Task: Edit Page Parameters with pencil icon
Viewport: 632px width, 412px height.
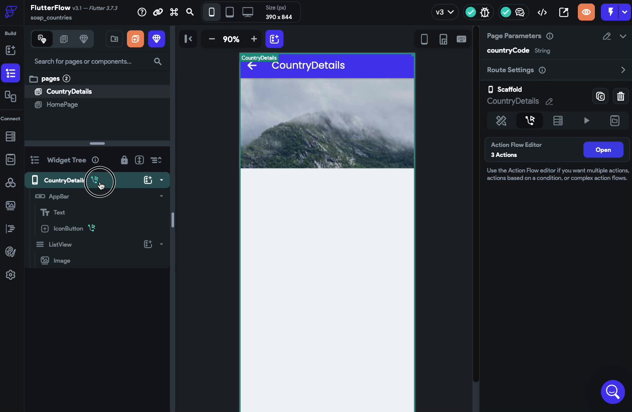Action: (607, 36)
